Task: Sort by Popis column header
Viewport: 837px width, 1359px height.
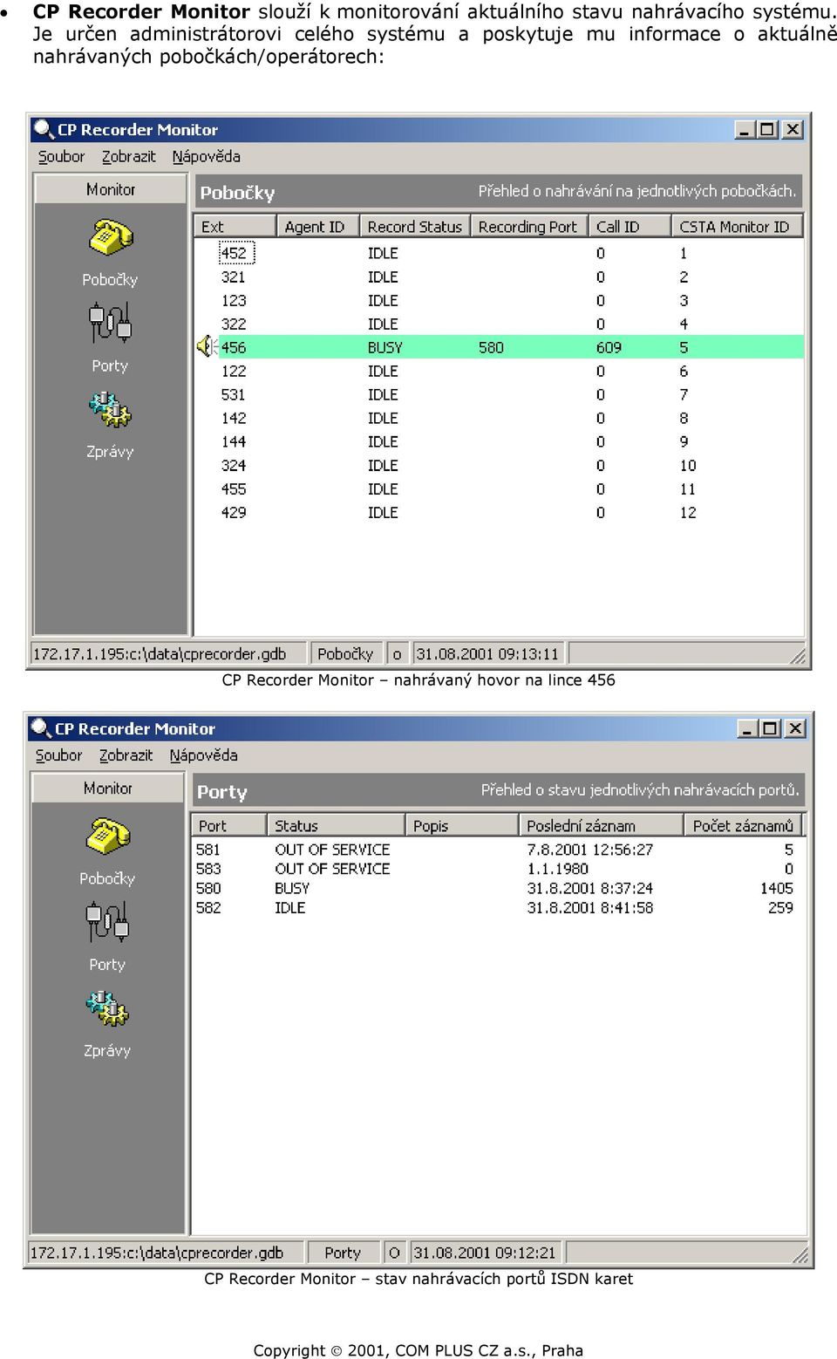Action: 462,826
